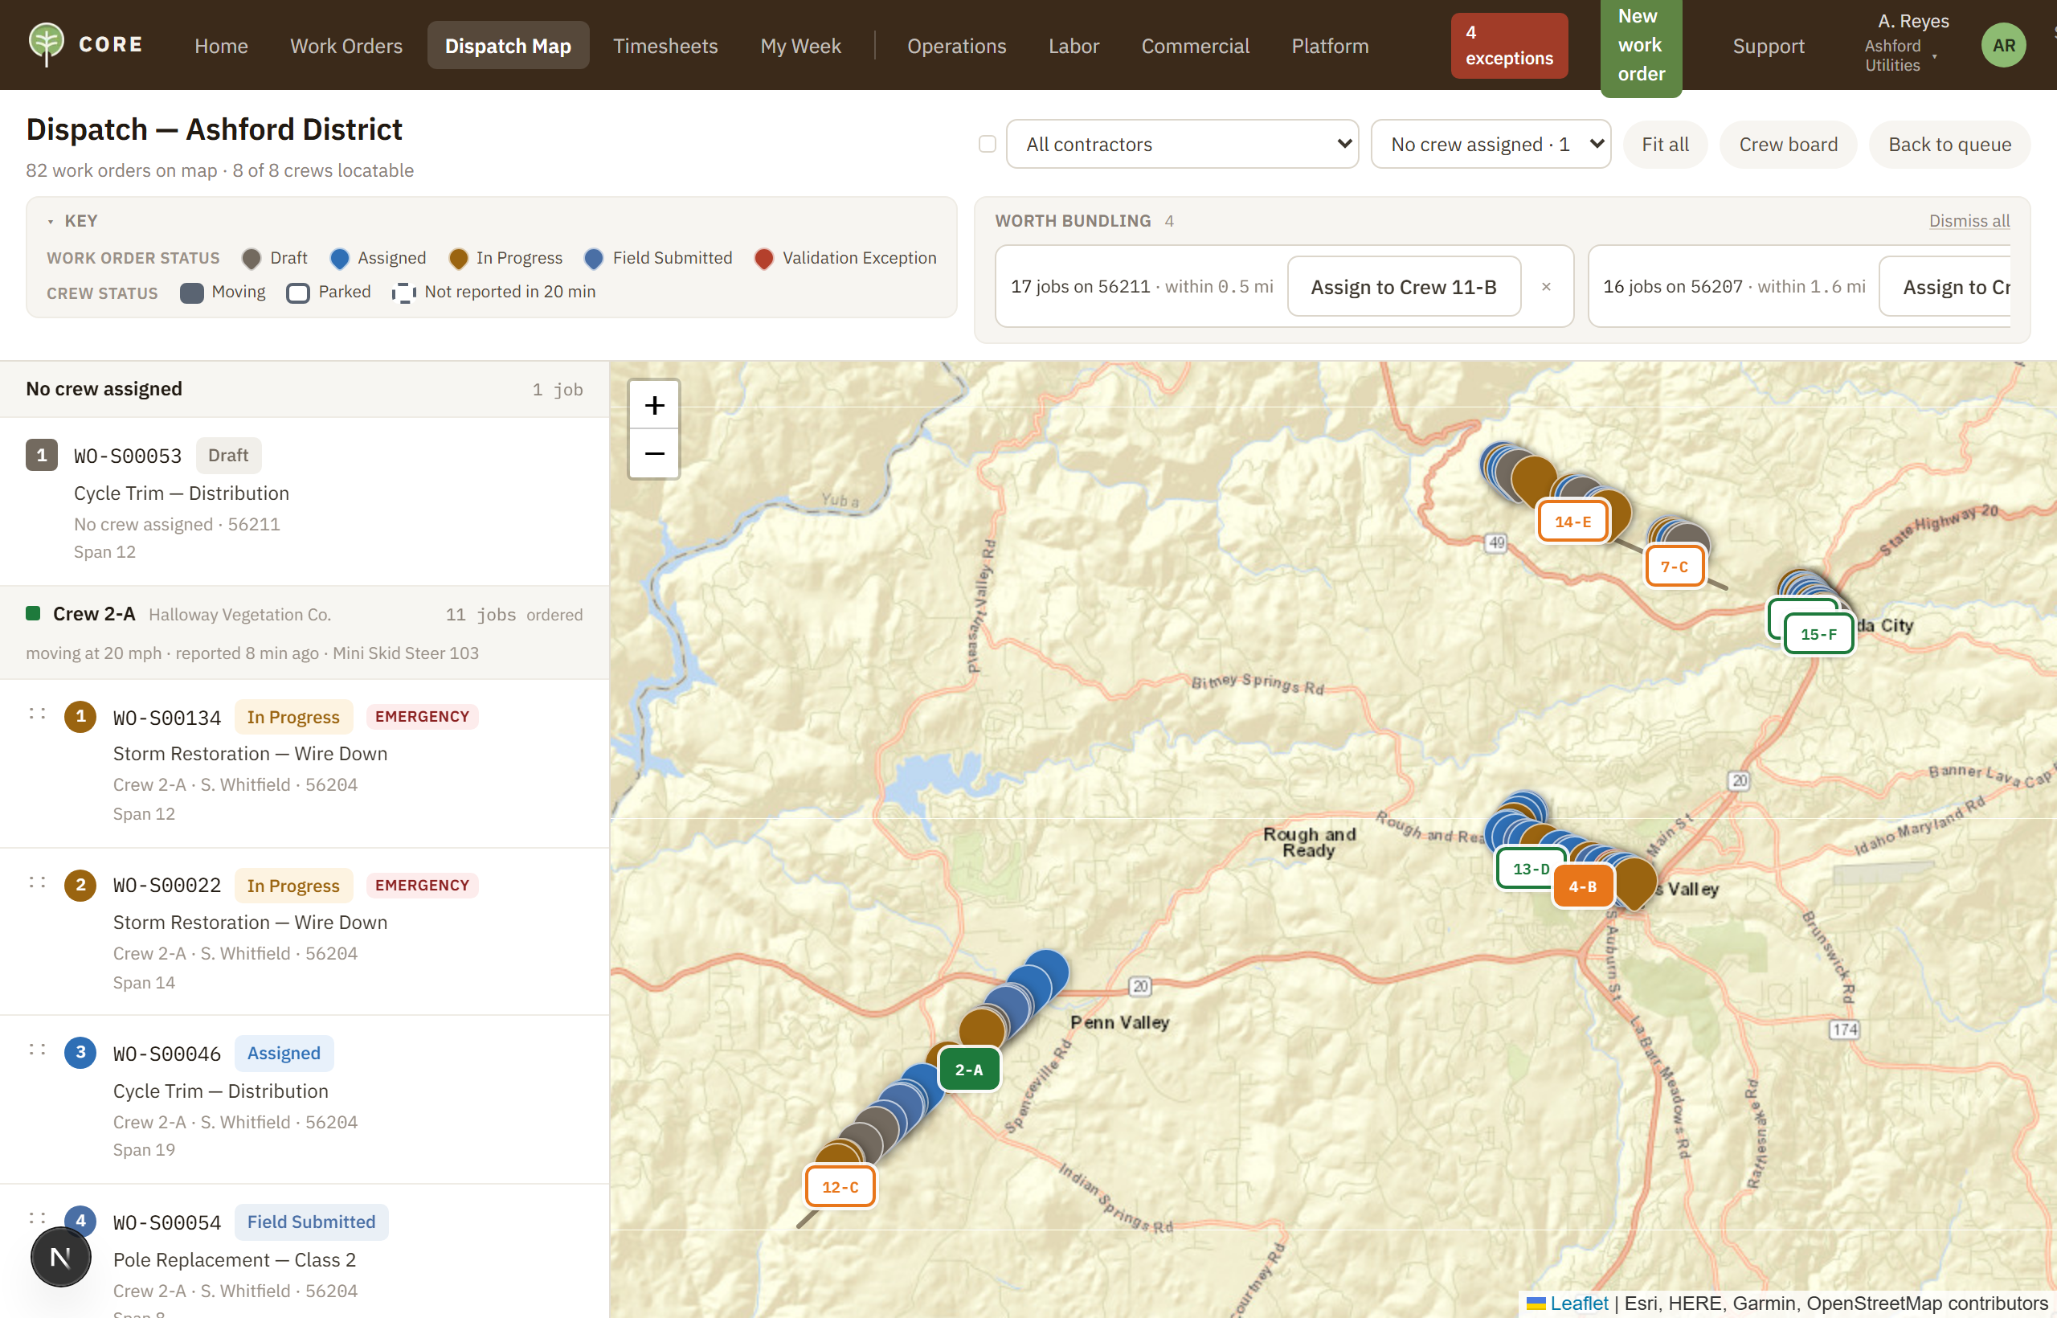
Task: Click order badge 3 of WO-S00046
Action: point(80,1053)
